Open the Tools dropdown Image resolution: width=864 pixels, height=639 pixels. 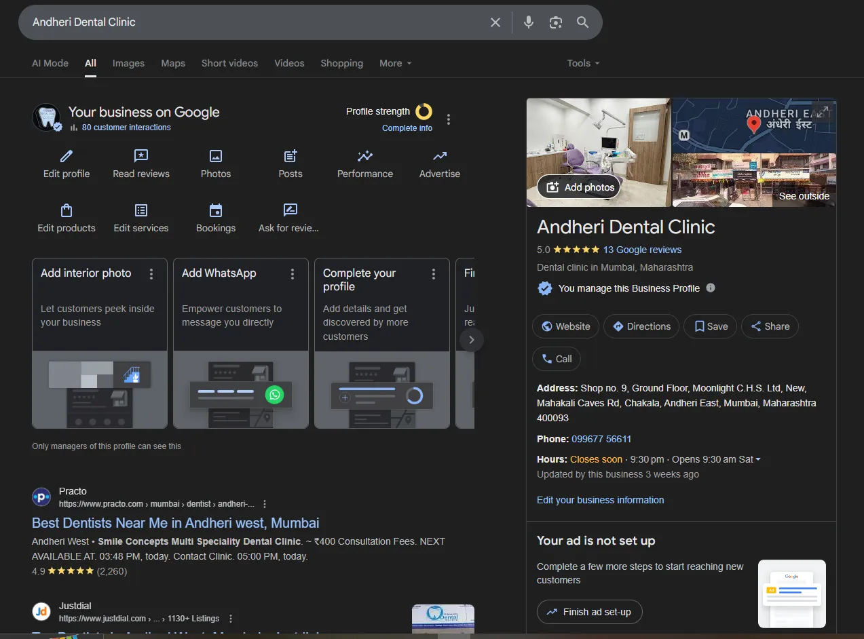(x=583, y=63)
